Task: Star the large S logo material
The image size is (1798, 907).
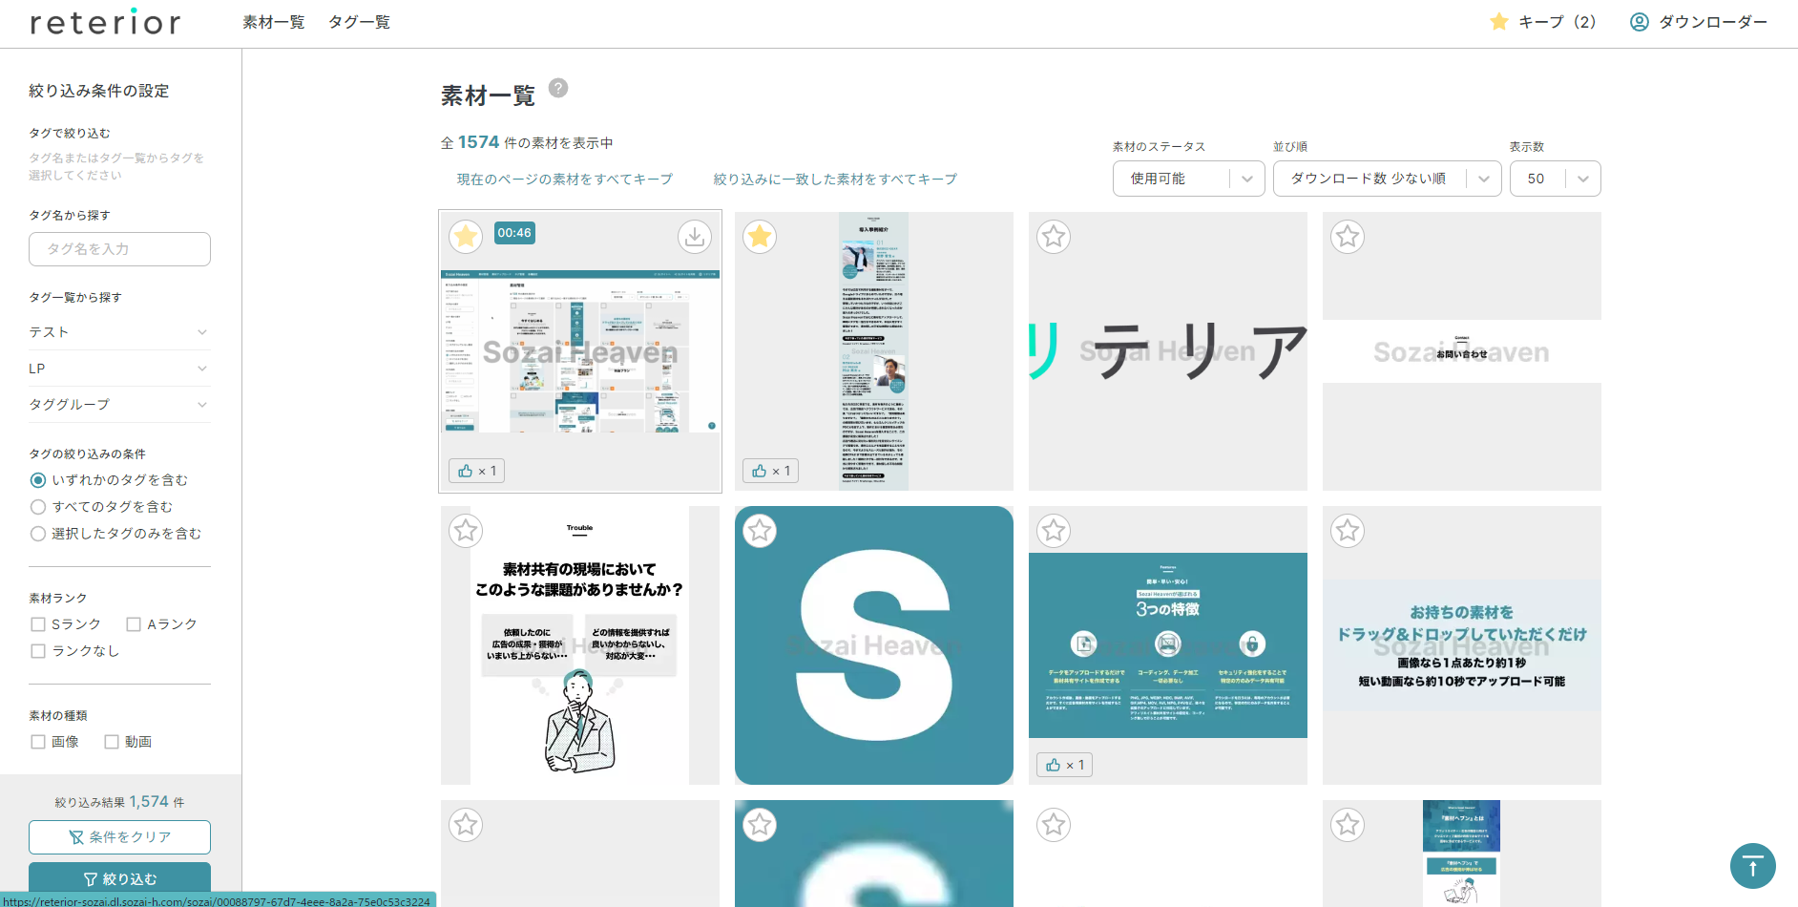Action: tap(760, 530)
